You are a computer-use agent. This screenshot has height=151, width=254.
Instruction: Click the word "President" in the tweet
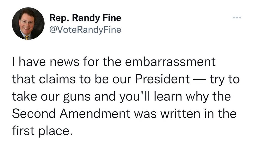coord(163,80)
